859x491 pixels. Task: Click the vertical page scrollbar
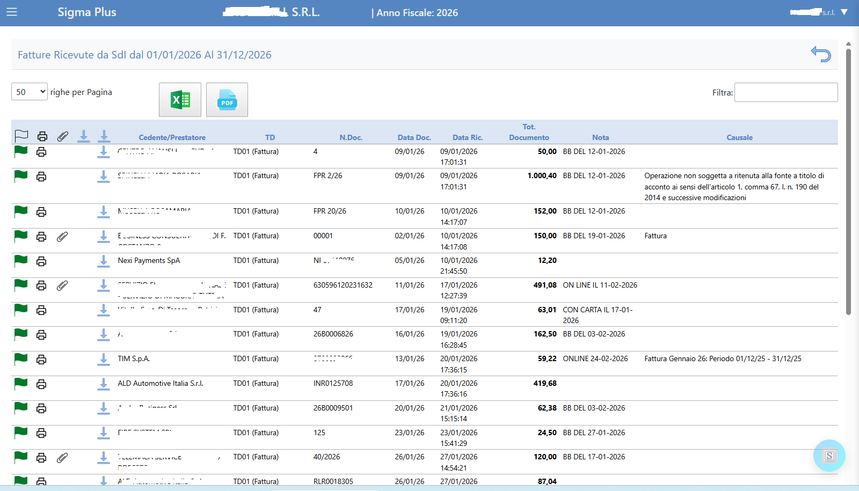click(848, 182)
